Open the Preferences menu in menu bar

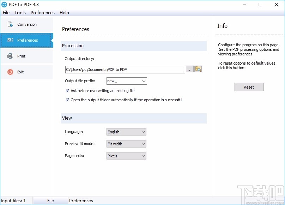tap(43, 13)
